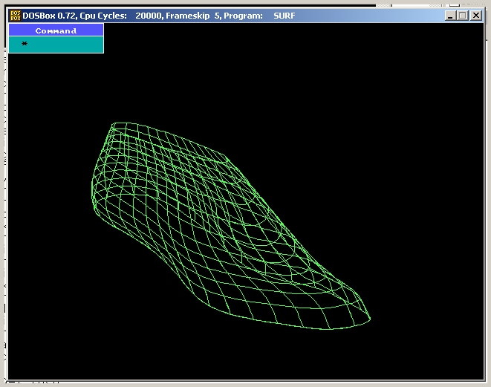Focus the teal command input field
The image size is (491, 387).
tap(63, 45)
